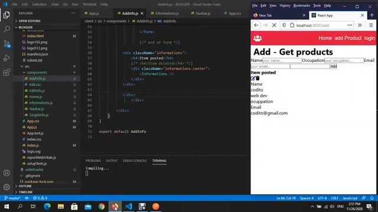The width and height of the screenshot is (378, 212).
Task: Click the edit pencil icon in the browser page
Action: pos(253,78)
